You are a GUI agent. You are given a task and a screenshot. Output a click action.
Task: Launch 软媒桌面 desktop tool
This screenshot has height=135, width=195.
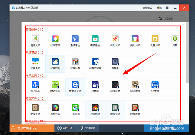point(35,64)
